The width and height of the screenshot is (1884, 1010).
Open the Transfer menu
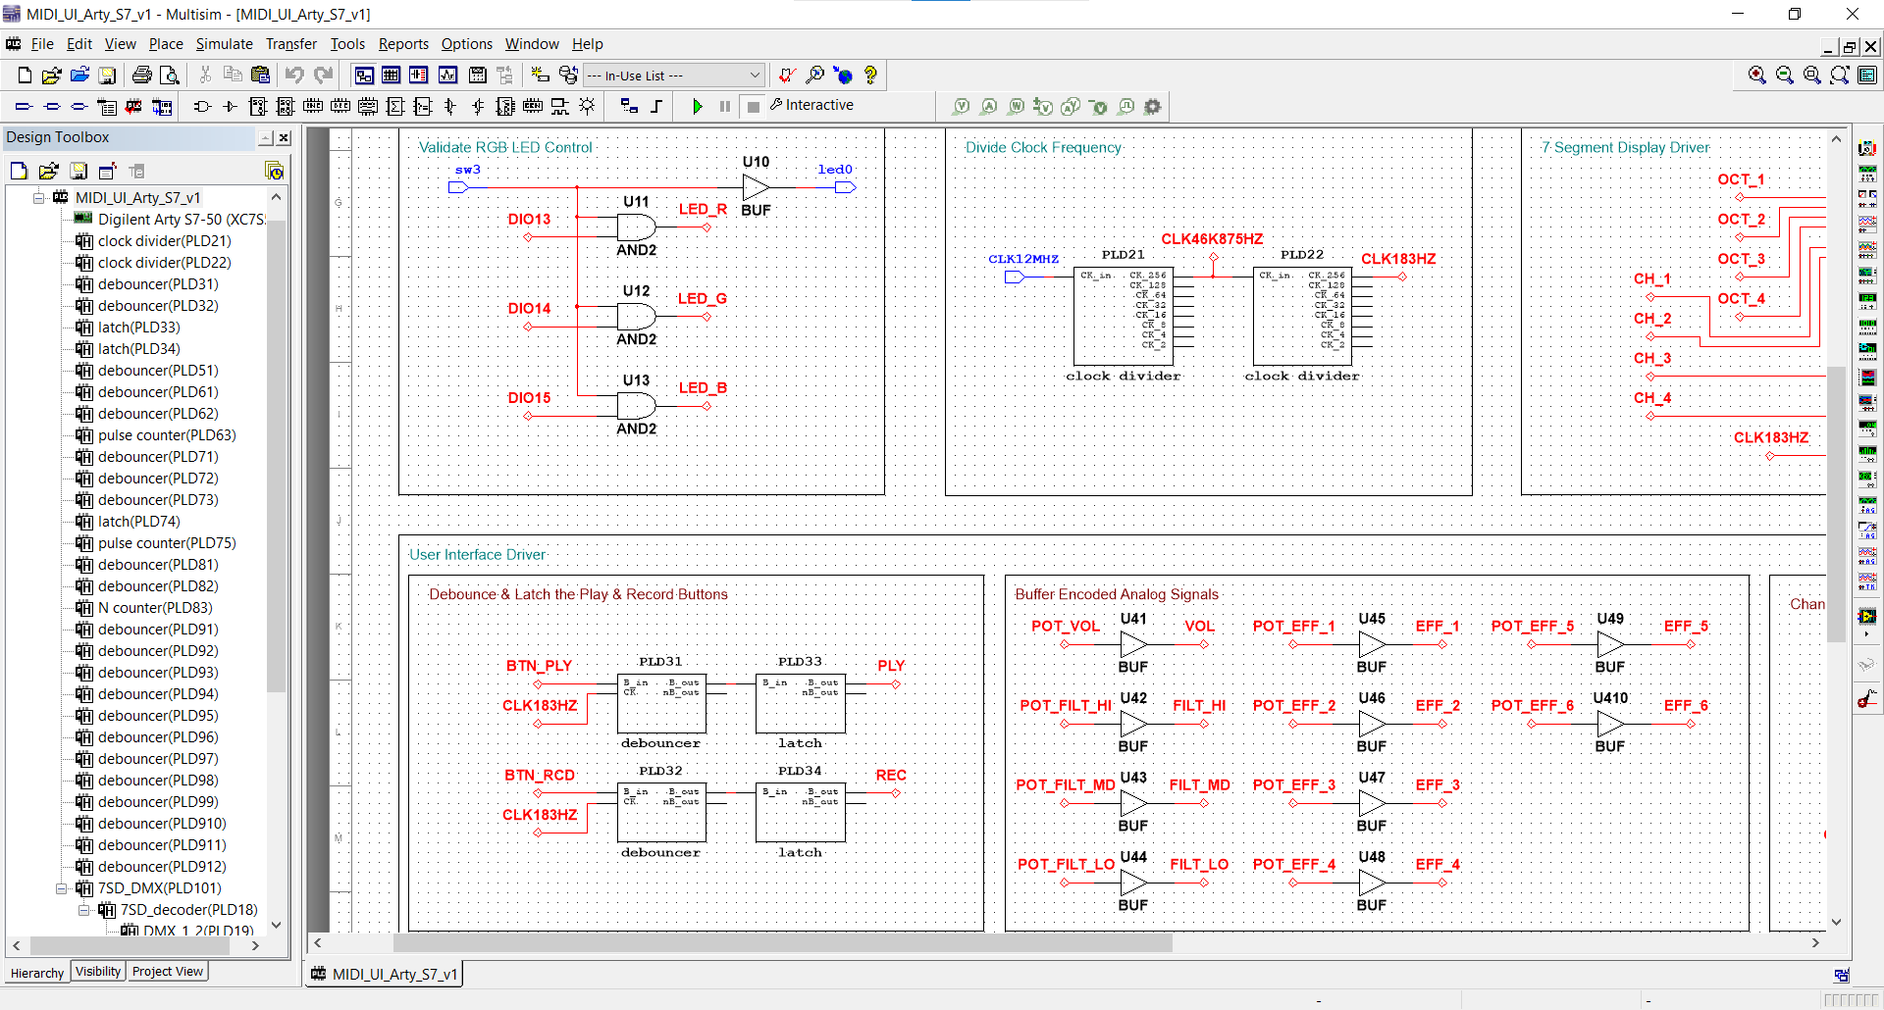[291, 44]
